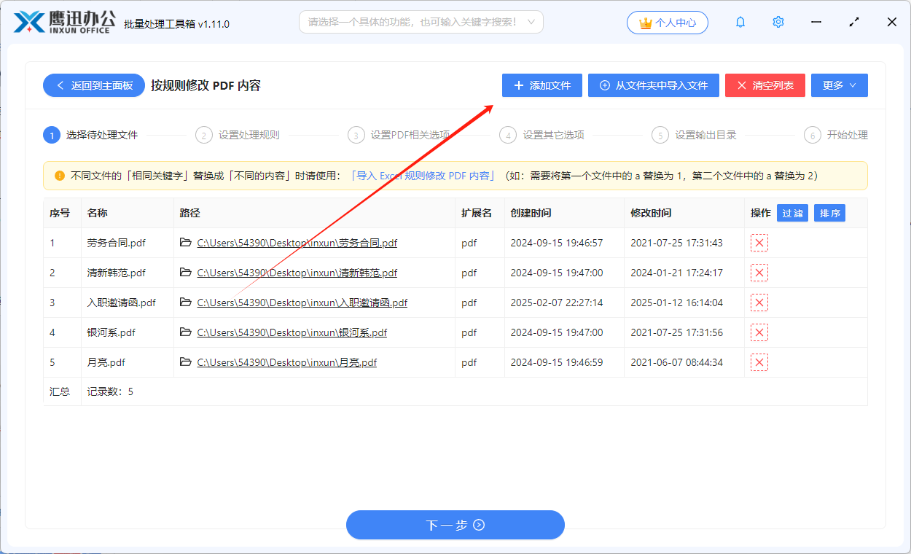
Task: Minimize the application window
Action: pos(816,23)
